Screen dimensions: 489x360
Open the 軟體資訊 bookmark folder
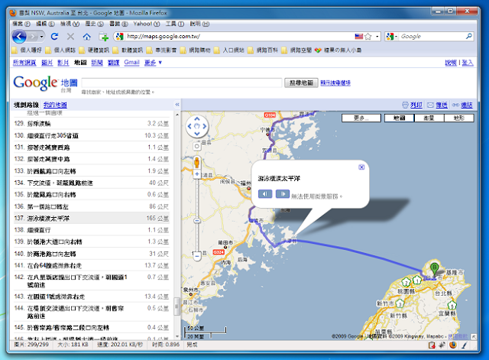pos(128,50)
